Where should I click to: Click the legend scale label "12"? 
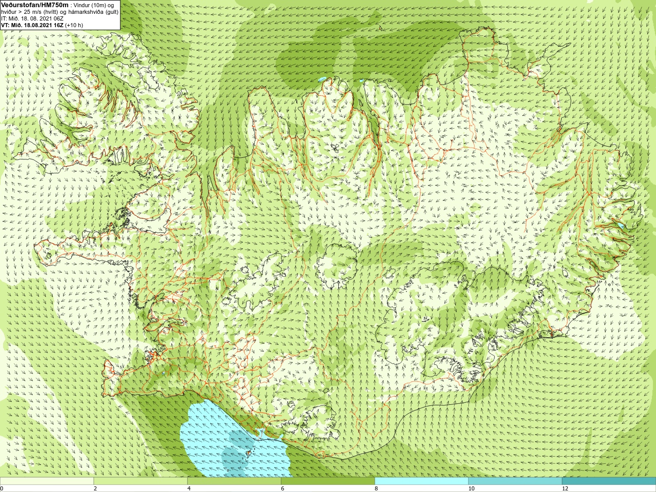565,488
